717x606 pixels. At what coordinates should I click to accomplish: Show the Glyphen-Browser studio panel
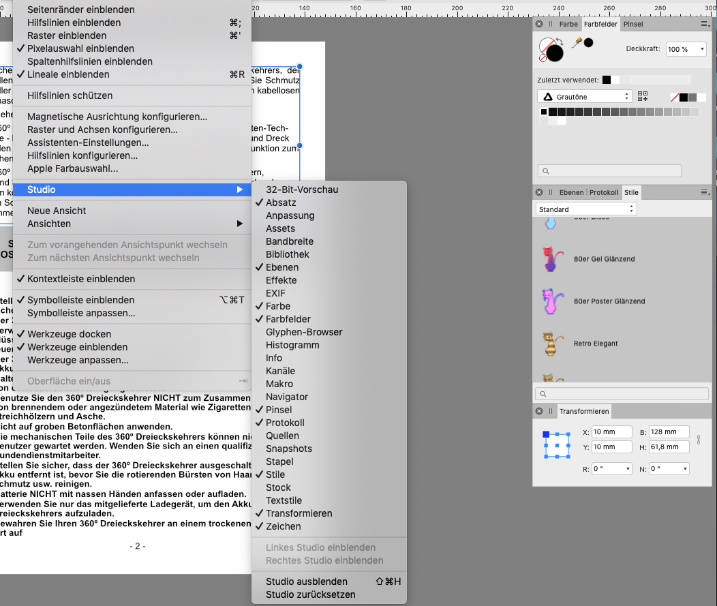coord(304,333)
